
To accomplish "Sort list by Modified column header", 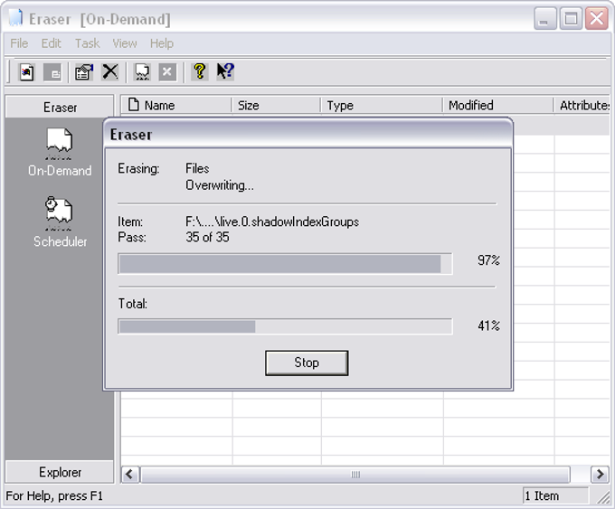I will click(498, 105).
